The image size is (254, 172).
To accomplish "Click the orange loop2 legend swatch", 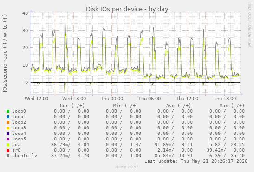I will click(8, 122).
